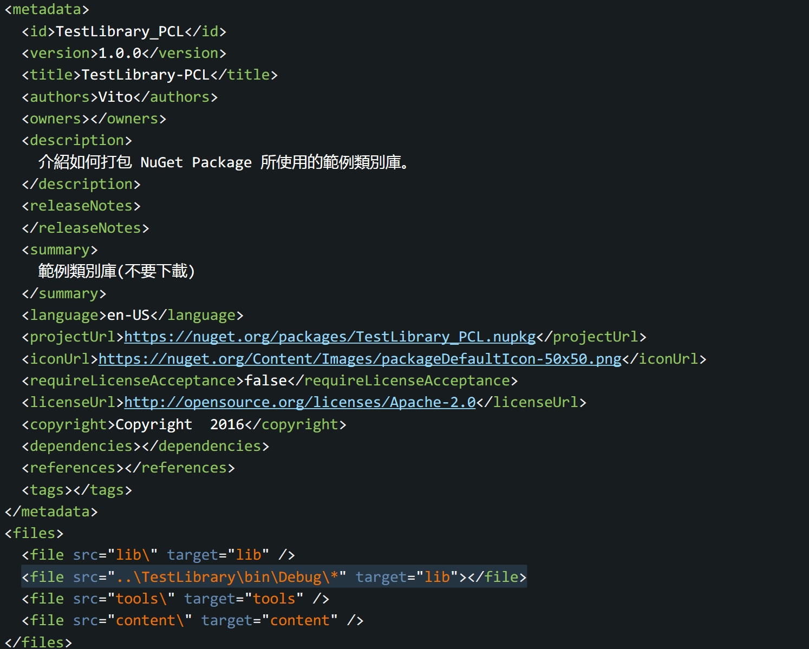Click the Chinese description text about NuGet Package
809x649 pixels.
223,162
